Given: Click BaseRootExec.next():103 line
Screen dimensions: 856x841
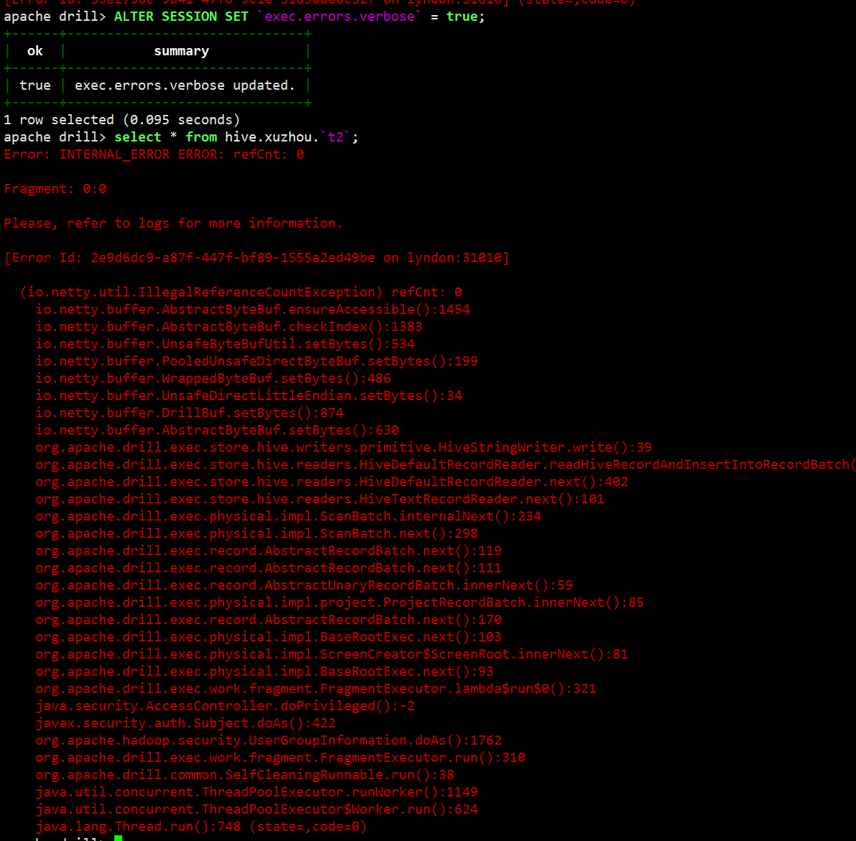Looking at the screenshot, I should 269,637.
